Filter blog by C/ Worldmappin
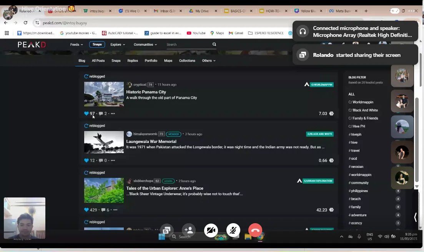 coord(361,102)
